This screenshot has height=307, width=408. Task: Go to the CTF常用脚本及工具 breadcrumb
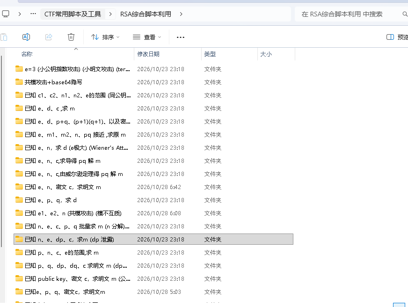[73, 14]
